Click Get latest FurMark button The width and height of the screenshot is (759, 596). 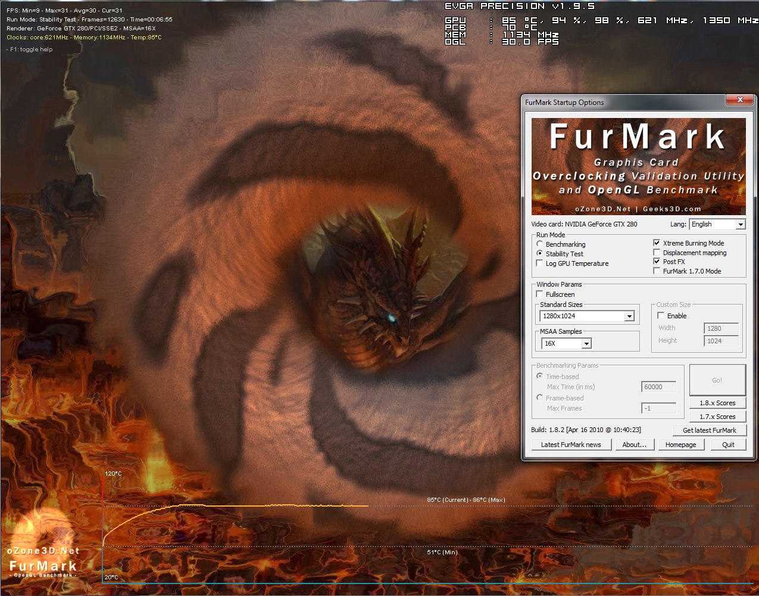(710, 430)
